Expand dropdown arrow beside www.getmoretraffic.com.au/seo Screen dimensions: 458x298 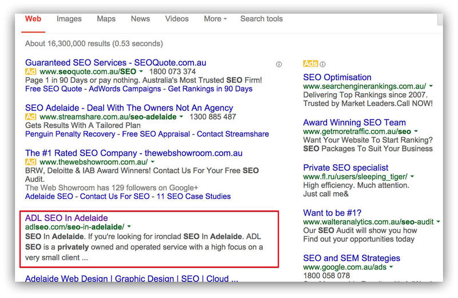coord(416,131)
